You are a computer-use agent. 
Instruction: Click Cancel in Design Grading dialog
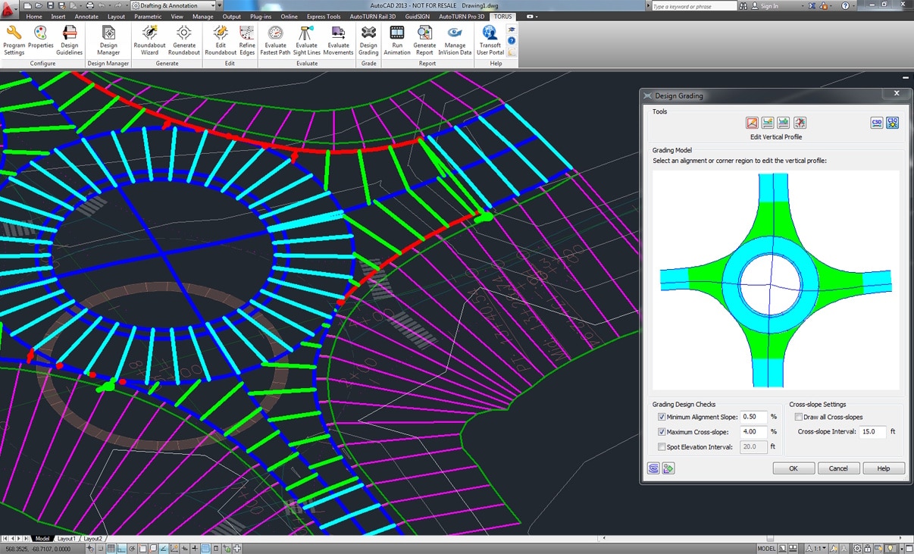click(x=838, y=468)
